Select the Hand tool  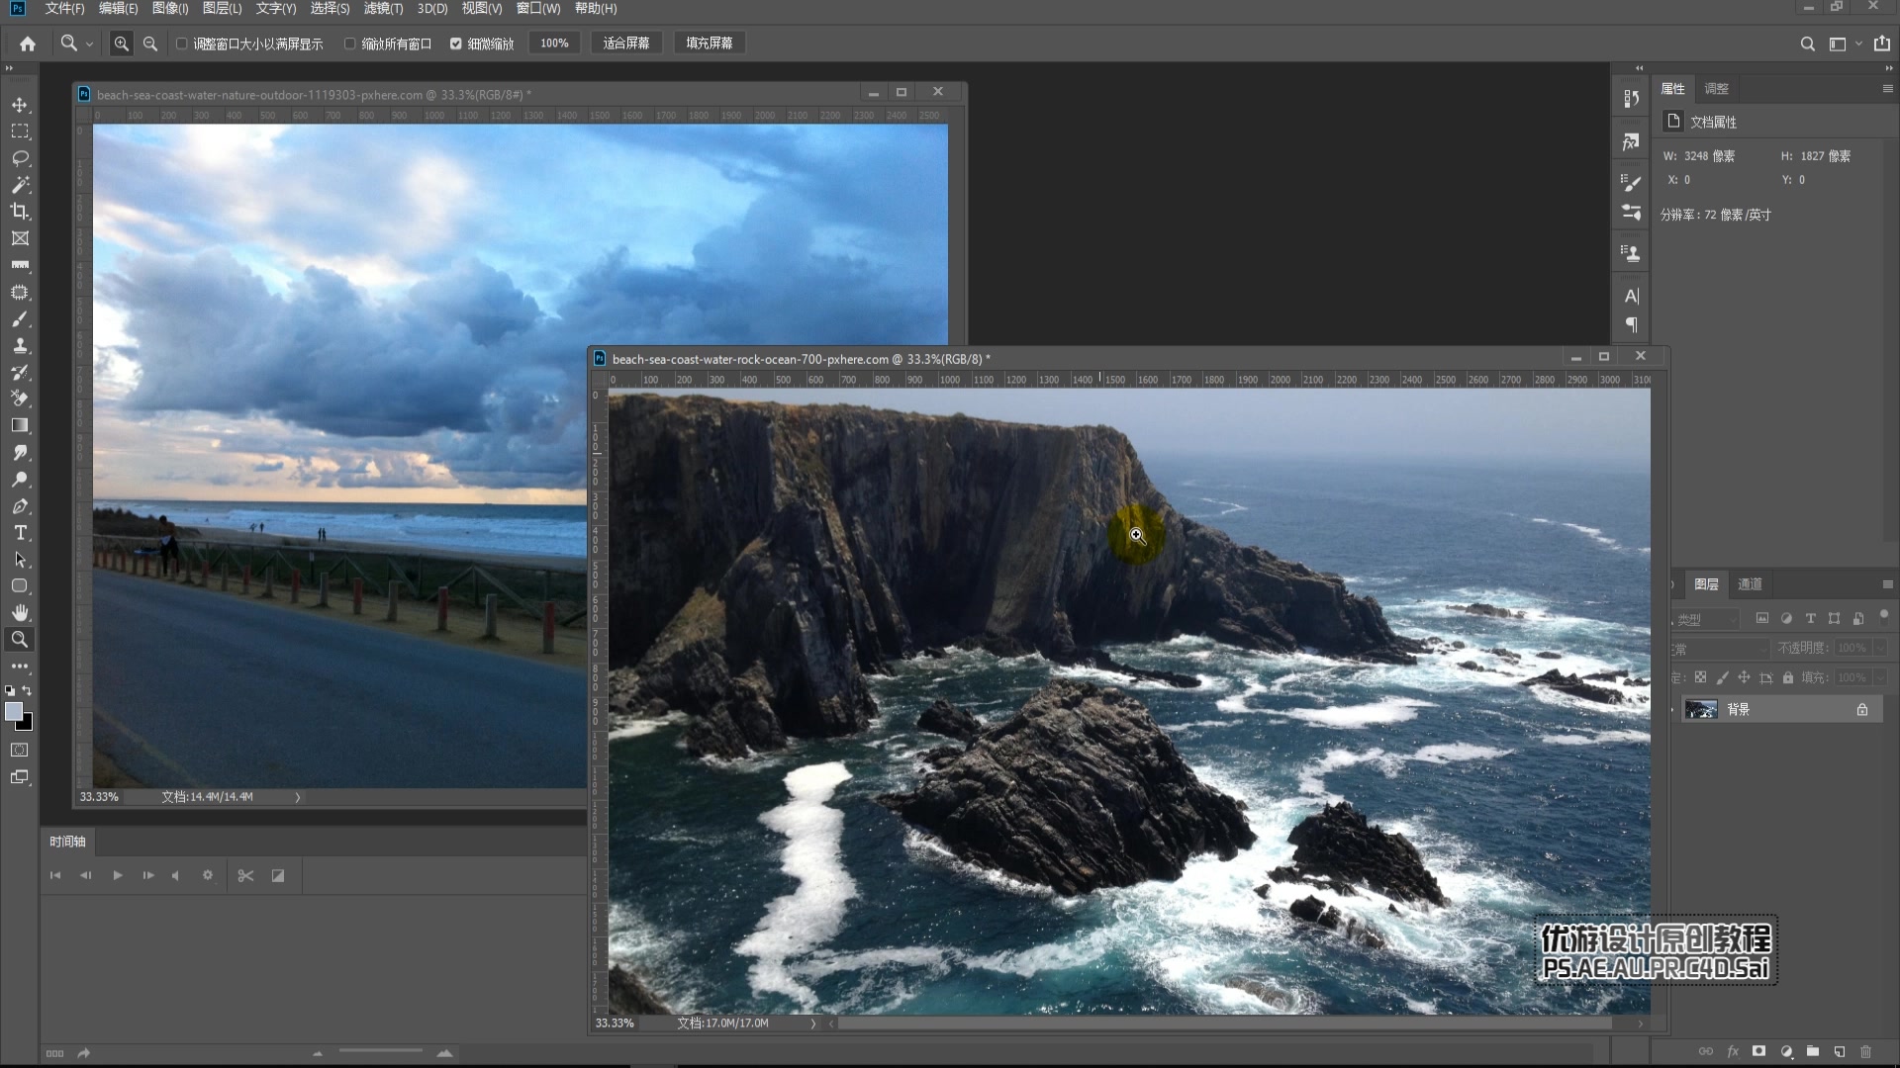pyautogui.click(x=20, y=613)
